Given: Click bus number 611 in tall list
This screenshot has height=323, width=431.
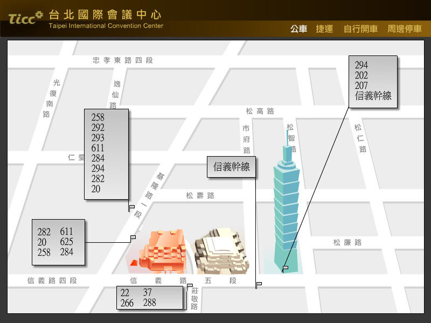Looking at the screenshot, I should (98, 148).
